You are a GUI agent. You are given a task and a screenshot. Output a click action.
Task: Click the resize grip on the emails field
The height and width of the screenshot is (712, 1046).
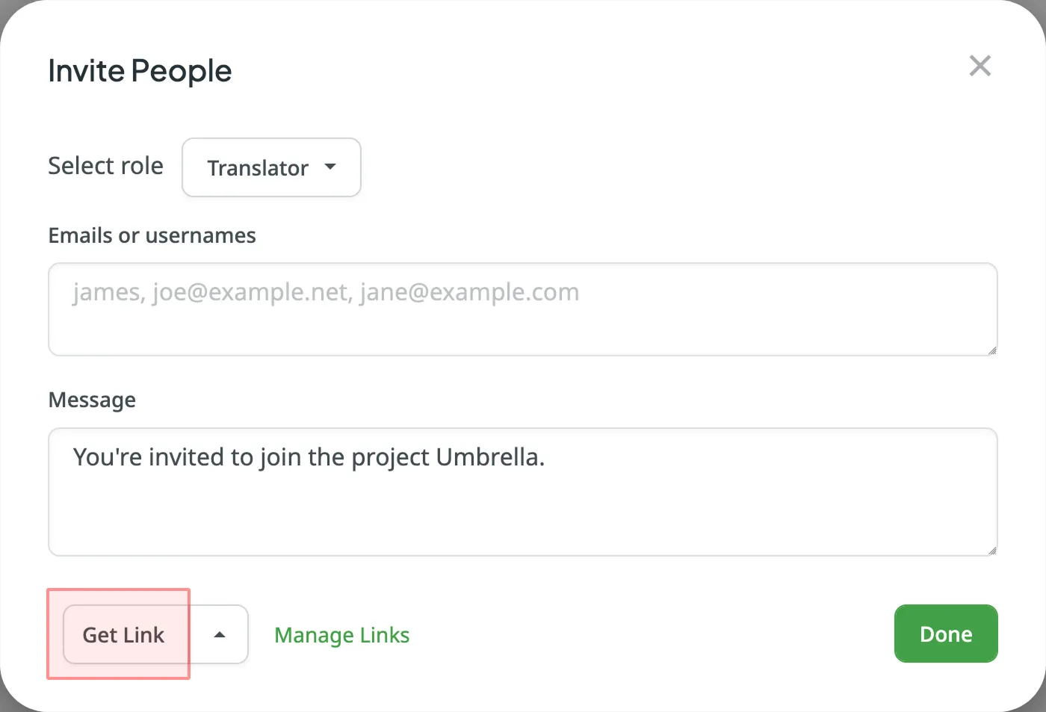click(x=991, y=350)
